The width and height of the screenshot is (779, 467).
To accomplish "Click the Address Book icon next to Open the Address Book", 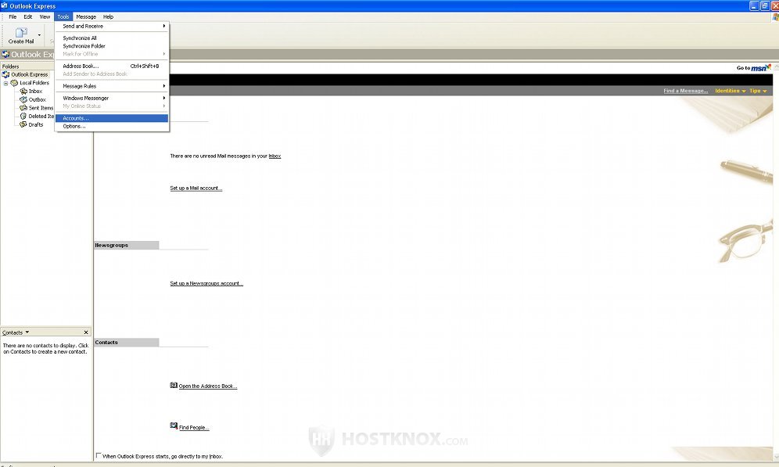I will 174,385.
